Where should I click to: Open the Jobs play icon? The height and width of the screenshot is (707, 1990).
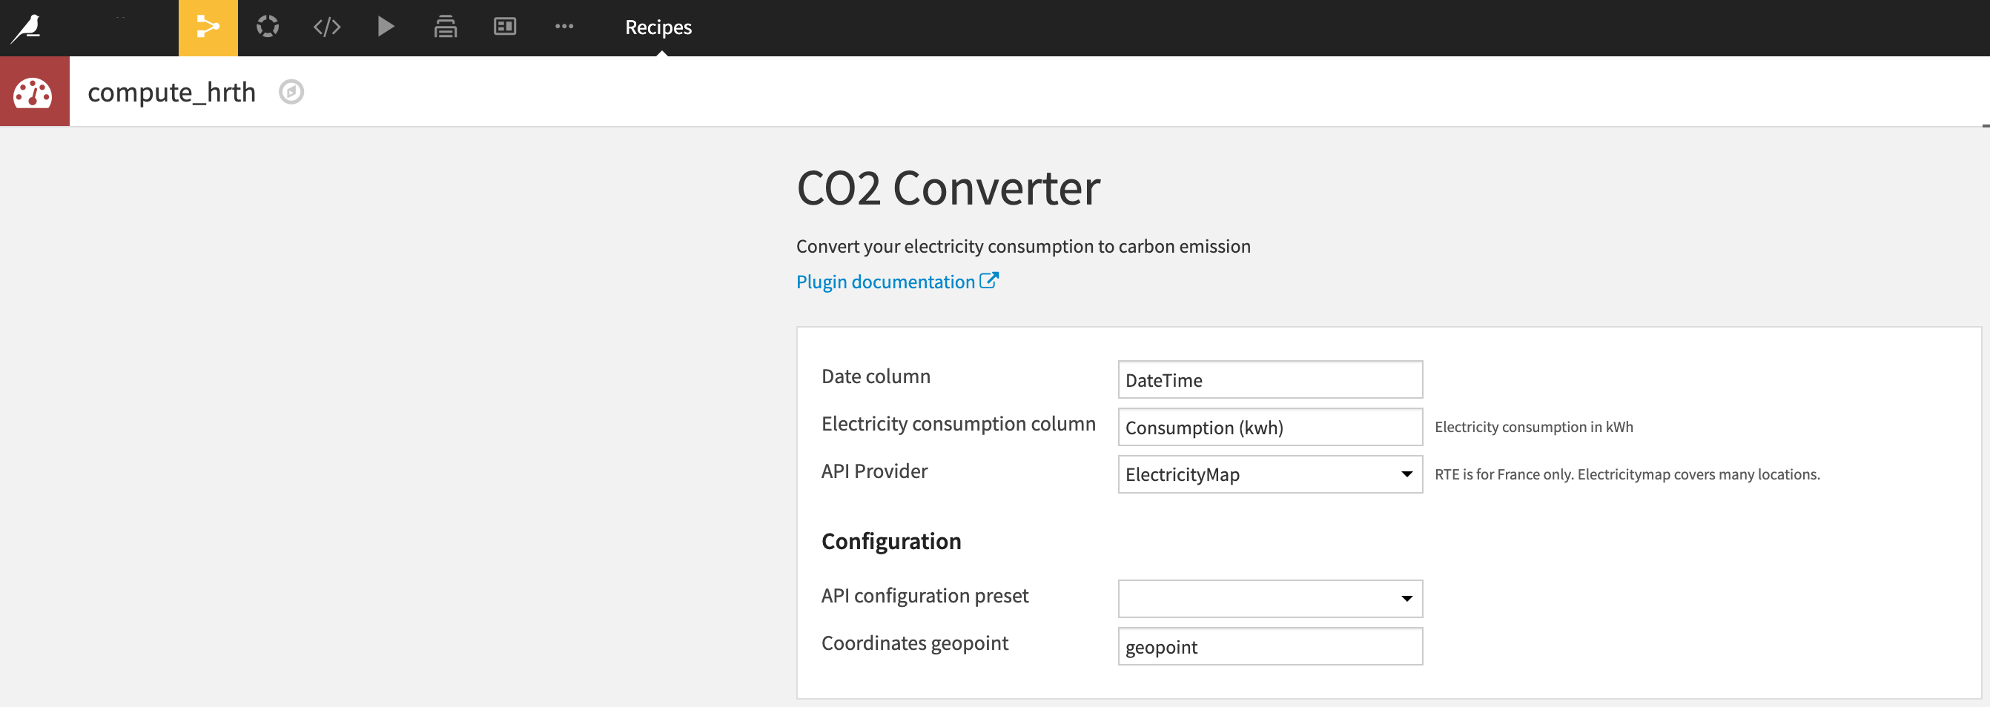point(386,27)
